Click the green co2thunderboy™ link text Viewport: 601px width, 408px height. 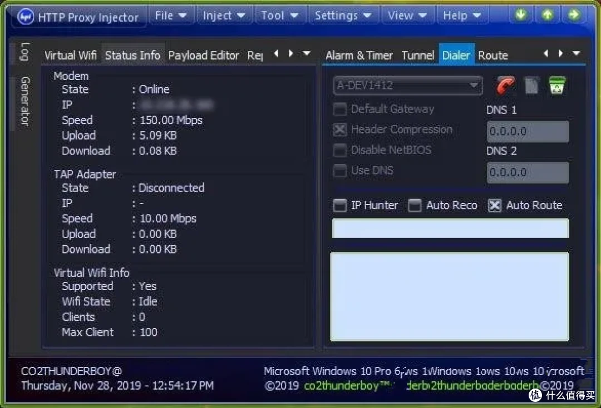347,385
